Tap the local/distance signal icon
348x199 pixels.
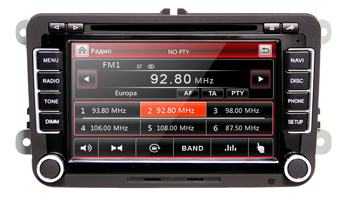117,148
